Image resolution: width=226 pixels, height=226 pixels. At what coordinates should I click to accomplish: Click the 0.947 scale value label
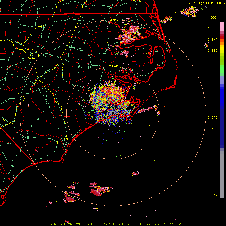213,39
